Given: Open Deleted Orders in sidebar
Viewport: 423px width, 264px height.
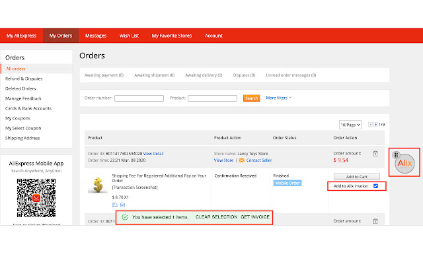Looking at the screenshot, I should point(20,88).
